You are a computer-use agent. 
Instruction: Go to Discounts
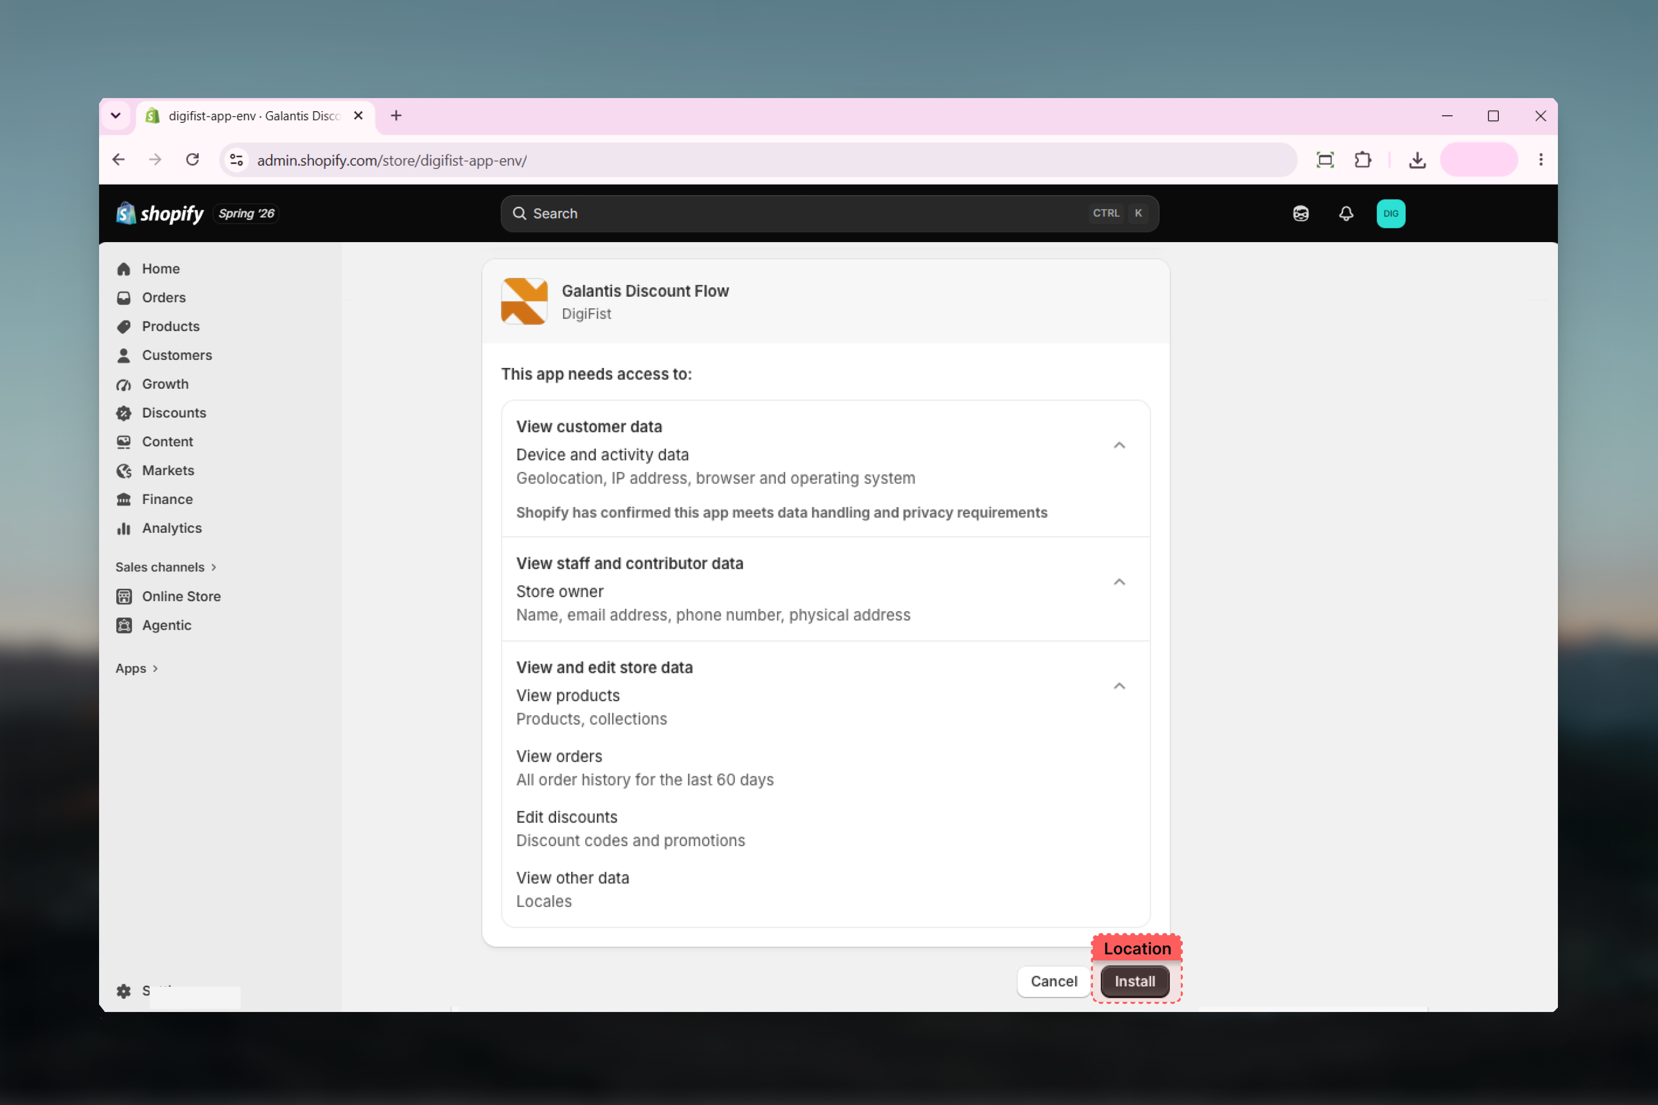tap(174, 413)
